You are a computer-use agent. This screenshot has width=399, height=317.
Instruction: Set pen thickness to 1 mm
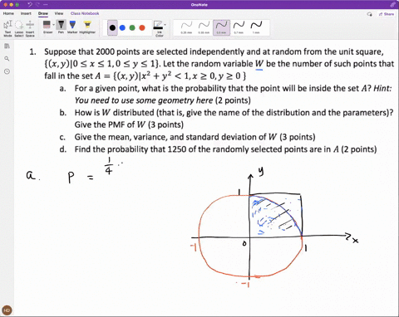[256, 27]
